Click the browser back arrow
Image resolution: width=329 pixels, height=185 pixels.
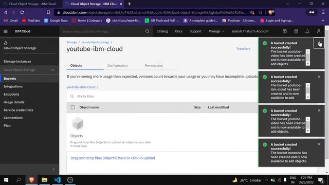tap(6, 12)
